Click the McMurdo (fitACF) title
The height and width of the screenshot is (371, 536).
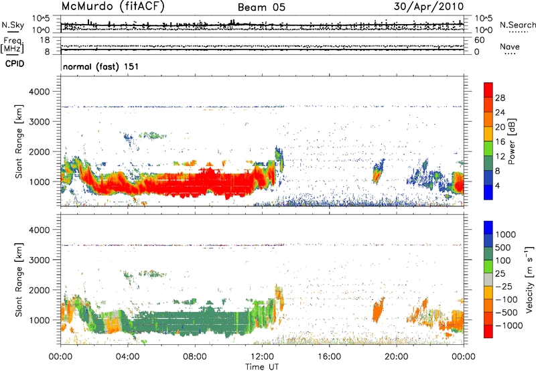[113, 7]
